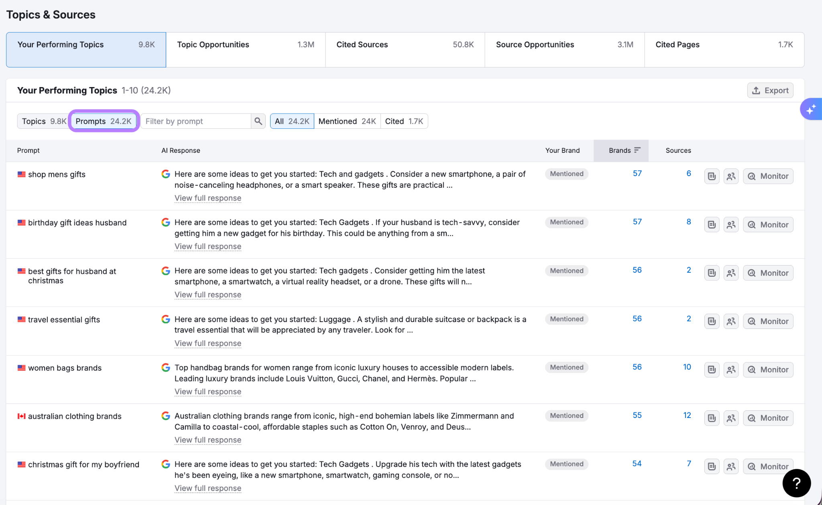This screenshot has height=505, width=822.
Task: Open response details icon for best gifts for husband
Action: (712, 273)
